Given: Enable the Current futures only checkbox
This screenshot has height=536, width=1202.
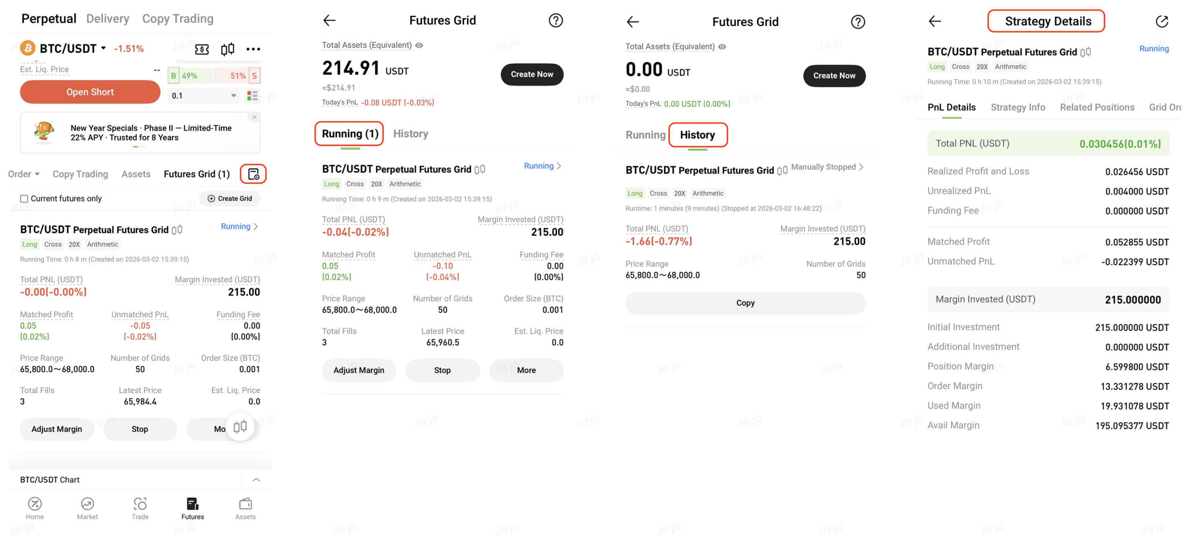Looking at the screenshot, I should [x=24, y=199].
